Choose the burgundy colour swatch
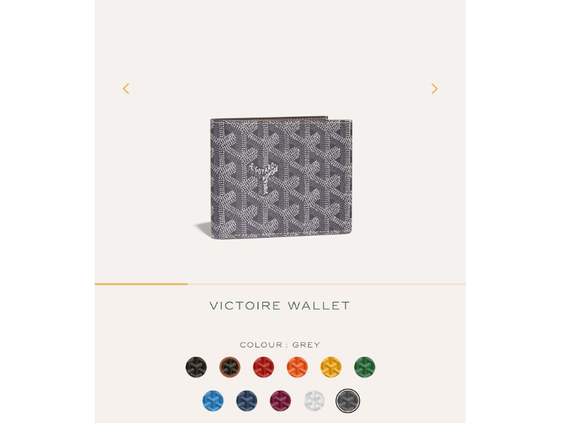 point(280,401)
